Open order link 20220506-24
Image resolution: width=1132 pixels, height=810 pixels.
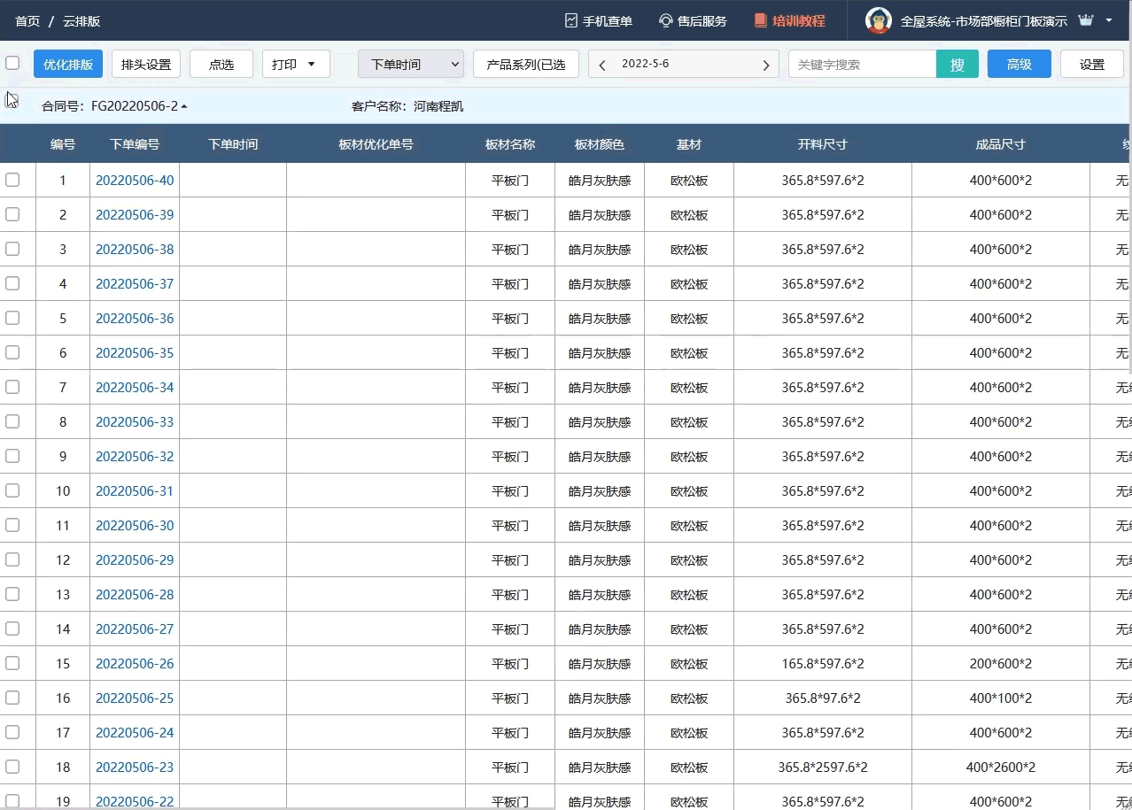coord(135,732)
